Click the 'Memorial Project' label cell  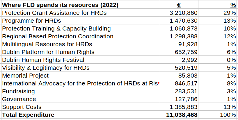[25, 76]
